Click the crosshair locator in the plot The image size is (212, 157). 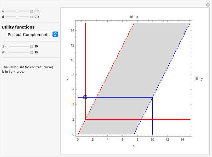[x=85, y=97]
